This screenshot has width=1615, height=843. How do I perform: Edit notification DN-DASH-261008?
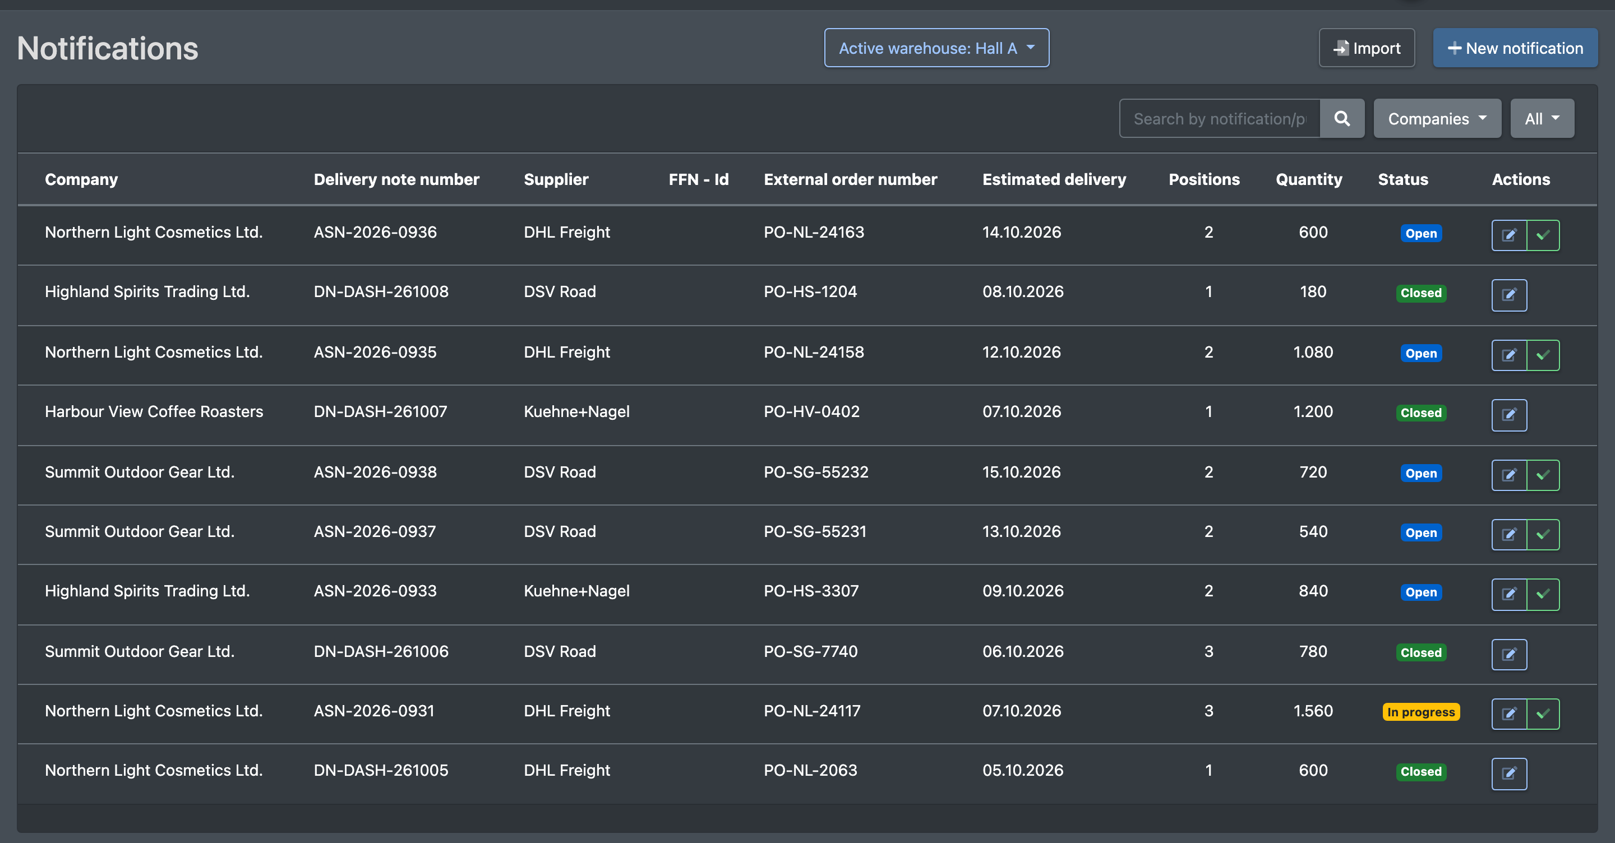[x=1508, y=295]
